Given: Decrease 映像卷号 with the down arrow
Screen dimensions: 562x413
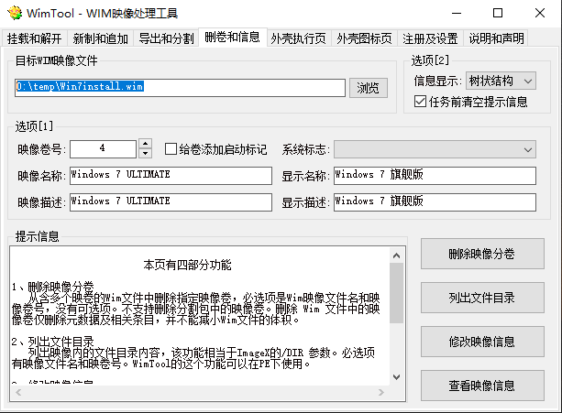Looking at the screenshot, I should click(145, 153).
